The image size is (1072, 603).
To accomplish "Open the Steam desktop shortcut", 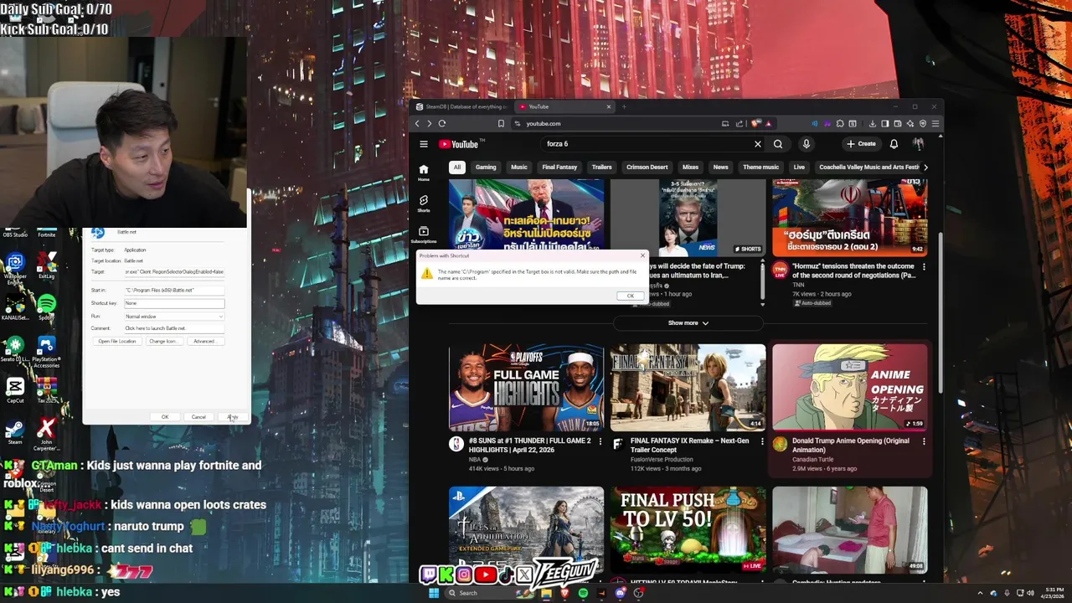I will 15,432.
